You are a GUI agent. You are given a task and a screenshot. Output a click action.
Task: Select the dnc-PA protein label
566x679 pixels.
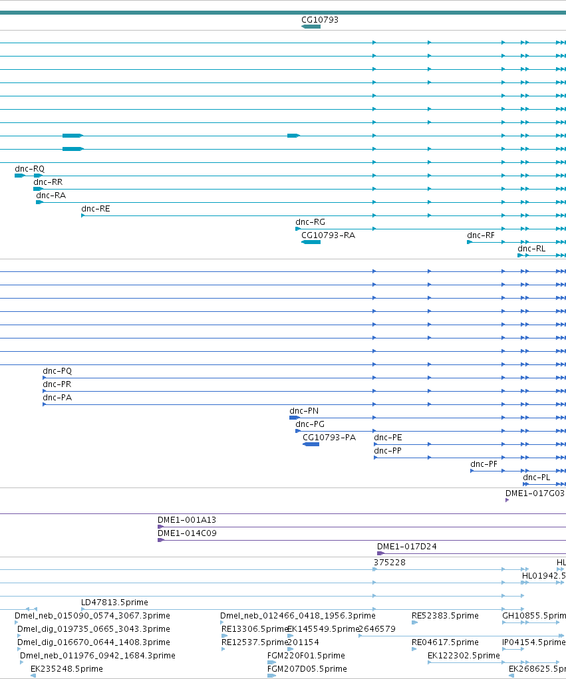tap(57, 398)
